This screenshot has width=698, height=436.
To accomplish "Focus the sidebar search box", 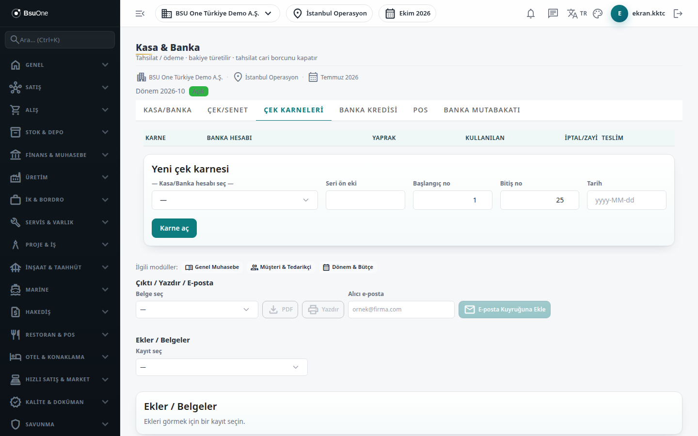I will [60, 40].
